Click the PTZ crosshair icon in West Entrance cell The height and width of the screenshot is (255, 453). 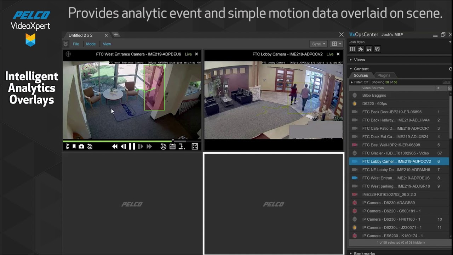(x=68, y=54)
